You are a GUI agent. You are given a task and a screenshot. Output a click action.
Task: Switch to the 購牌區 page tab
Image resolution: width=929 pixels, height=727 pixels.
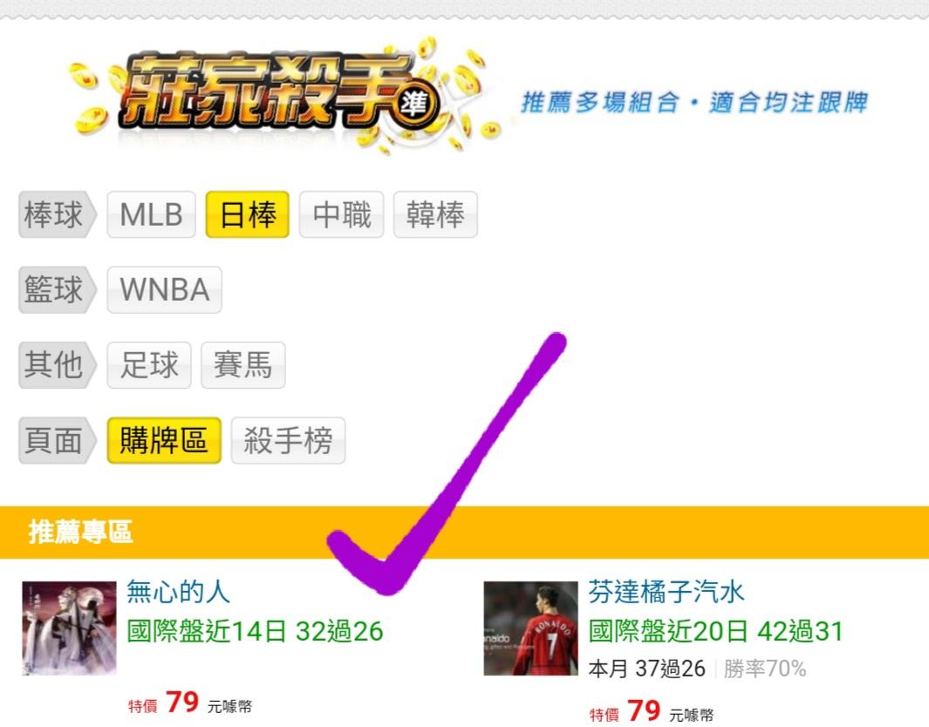point(164,440)
